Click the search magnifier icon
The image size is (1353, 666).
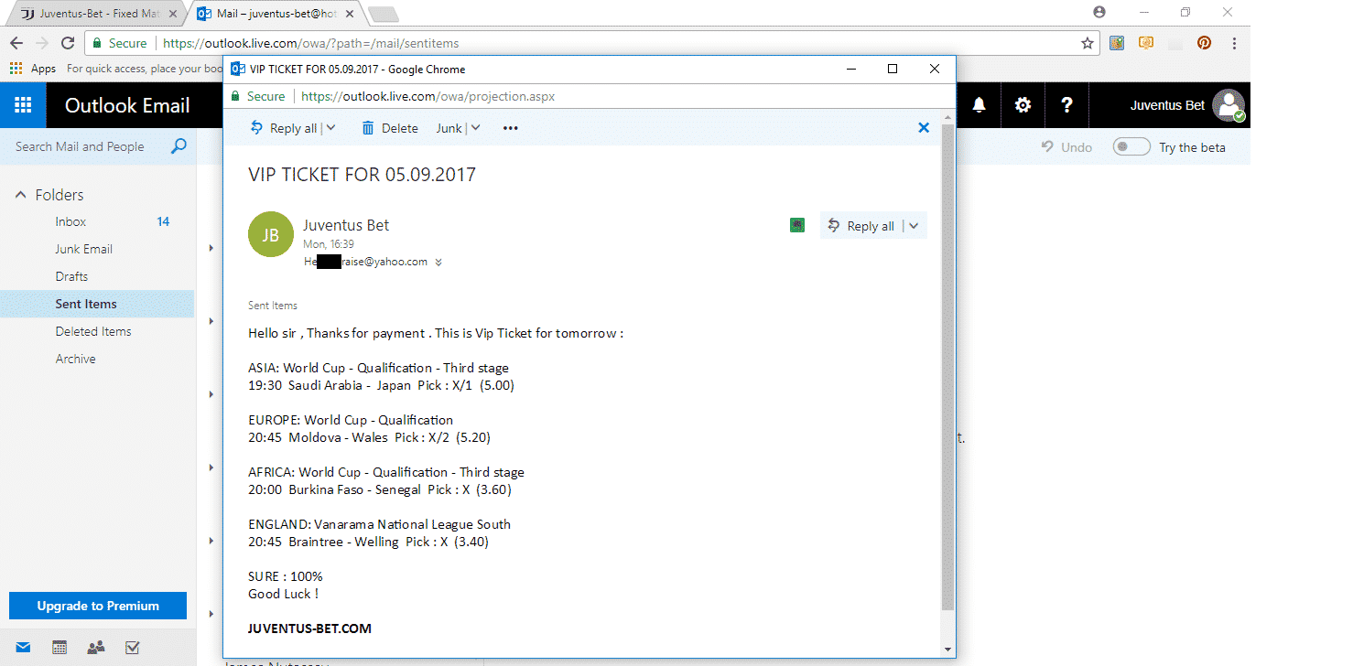coord(179,146)
